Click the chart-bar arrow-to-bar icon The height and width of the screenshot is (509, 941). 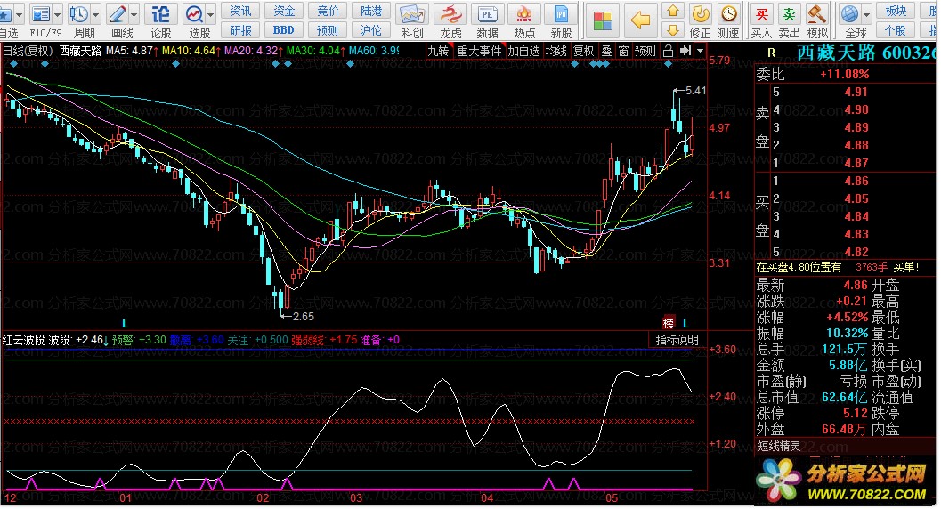(685, 51)
